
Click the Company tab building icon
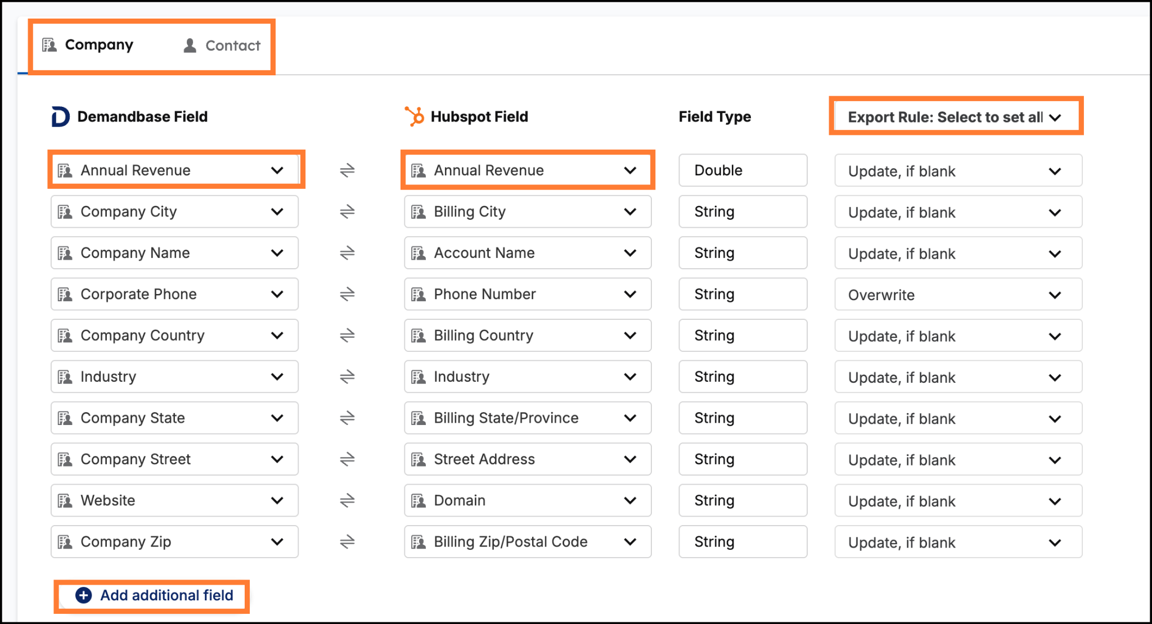(x=50, y=45)
